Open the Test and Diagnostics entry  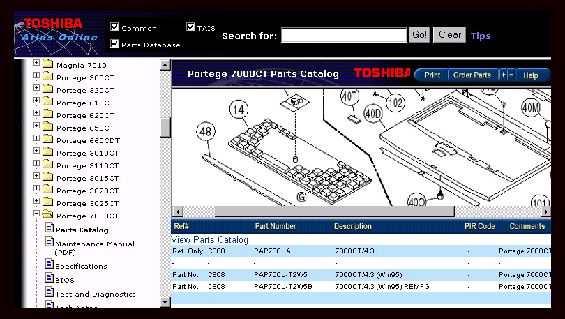(x=96, y=294)
